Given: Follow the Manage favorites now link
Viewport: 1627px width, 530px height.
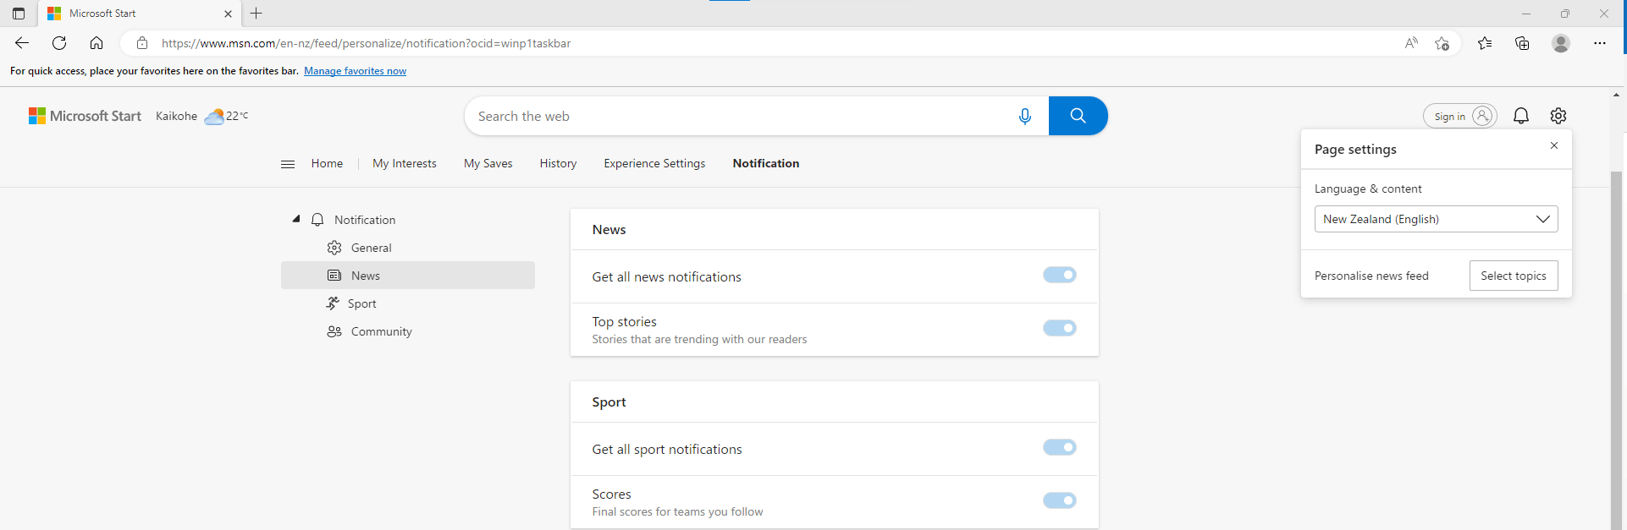Looking at the screenshot, I should point(355,71).
